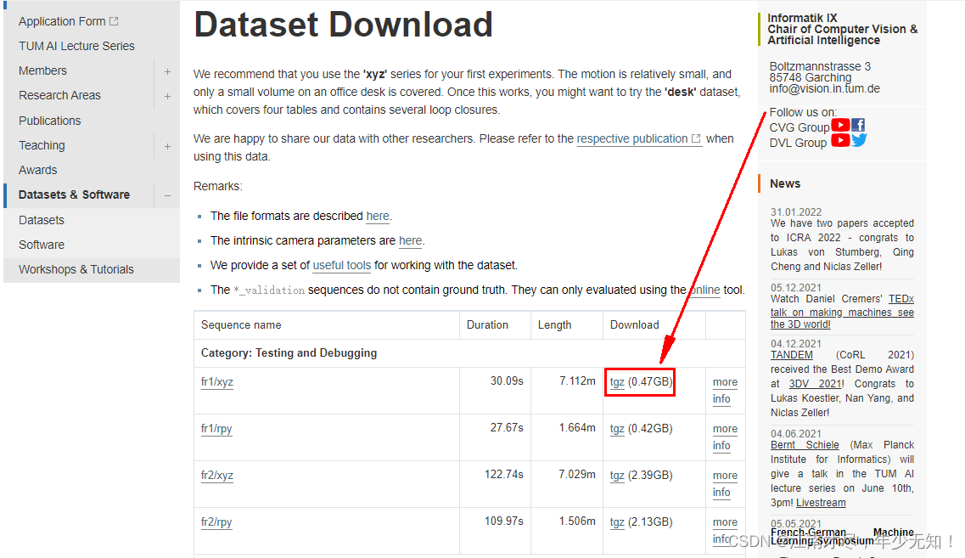Select Datasets & Software menu item
Viewport: 965px width, 558px height.
coord(74,194)
